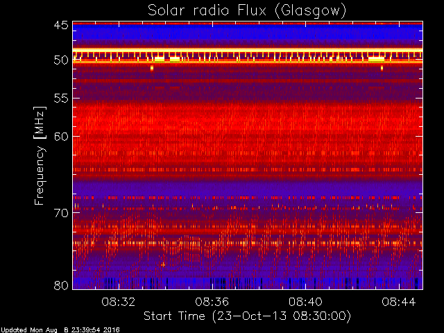
Task: Click the 08:36 time axis label
Action: pyautogui.click(x=212, y=302)
